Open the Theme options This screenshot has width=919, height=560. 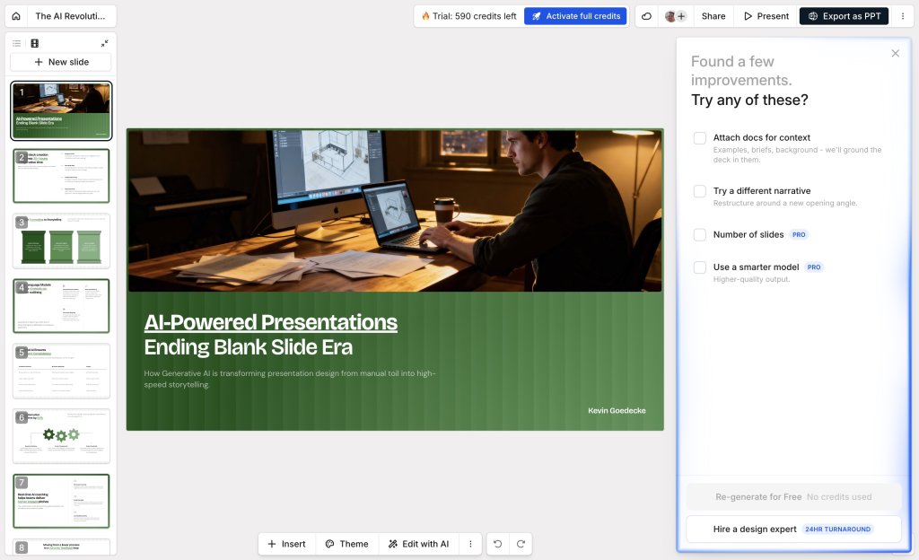click(347, 544)
